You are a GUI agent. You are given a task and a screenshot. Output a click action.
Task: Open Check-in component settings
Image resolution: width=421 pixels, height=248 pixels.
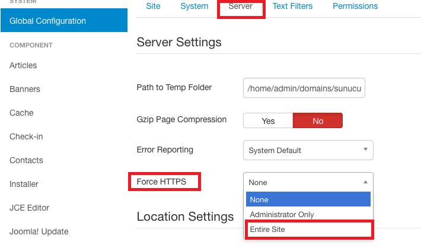point(26,136)
